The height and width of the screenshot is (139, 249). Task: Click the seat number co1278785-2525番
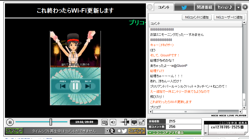pos(227,127)
